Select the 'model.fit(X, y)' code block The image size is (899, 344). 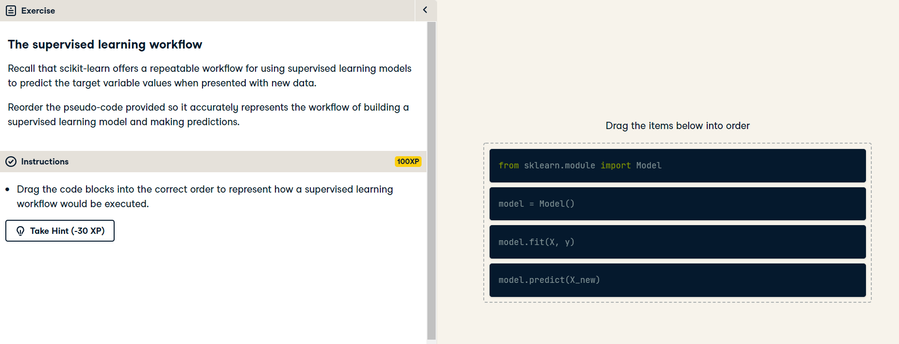pos(678,242)
